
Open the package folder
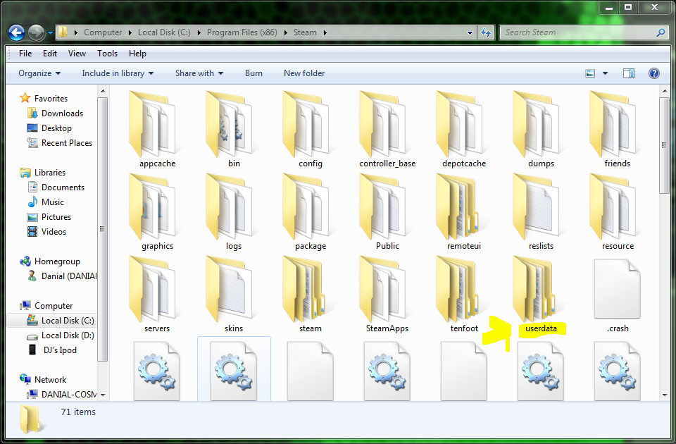pos(311,212)
